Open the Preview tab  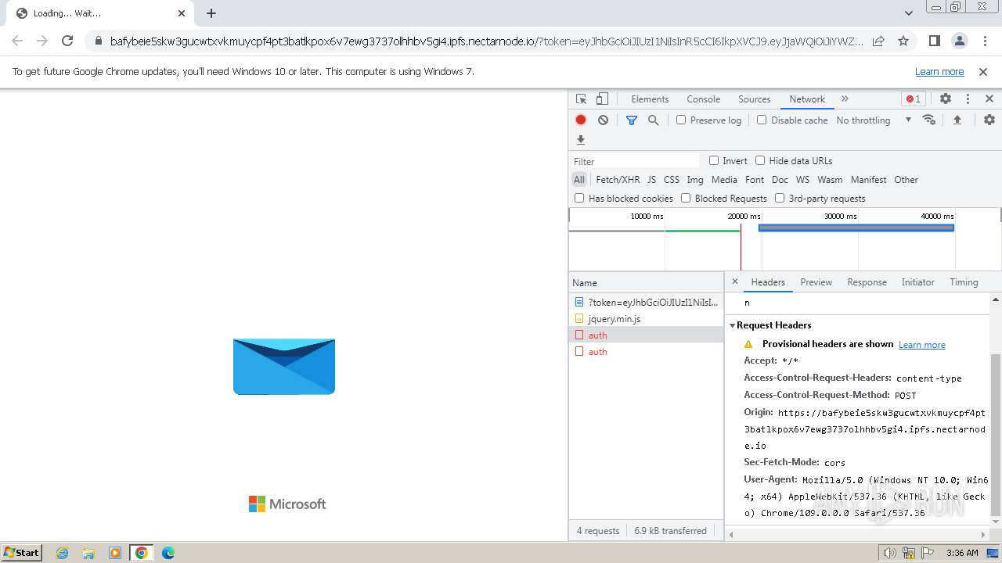coord(816,282)
